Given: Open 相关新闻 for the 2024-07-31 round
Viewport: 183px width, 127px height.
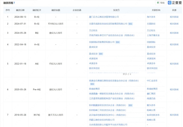Looking at the screenshot, I should pos(174,24).
